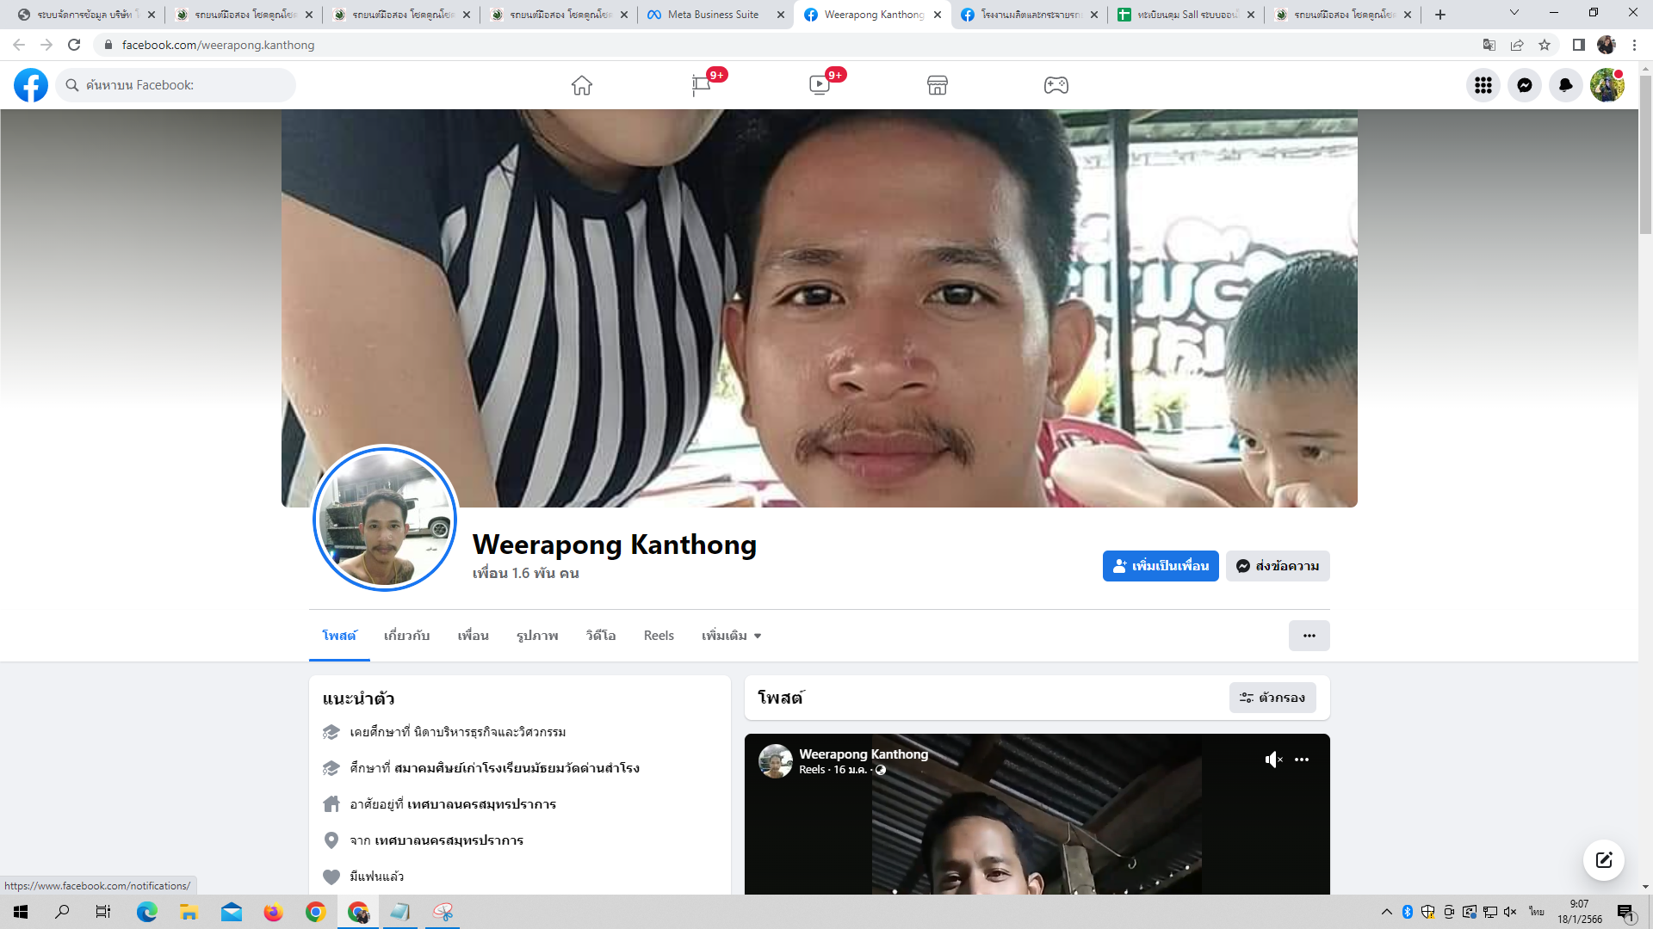Open the notifications bell icon
This screenshot has width=1653, height=929.
[1565, 85]
